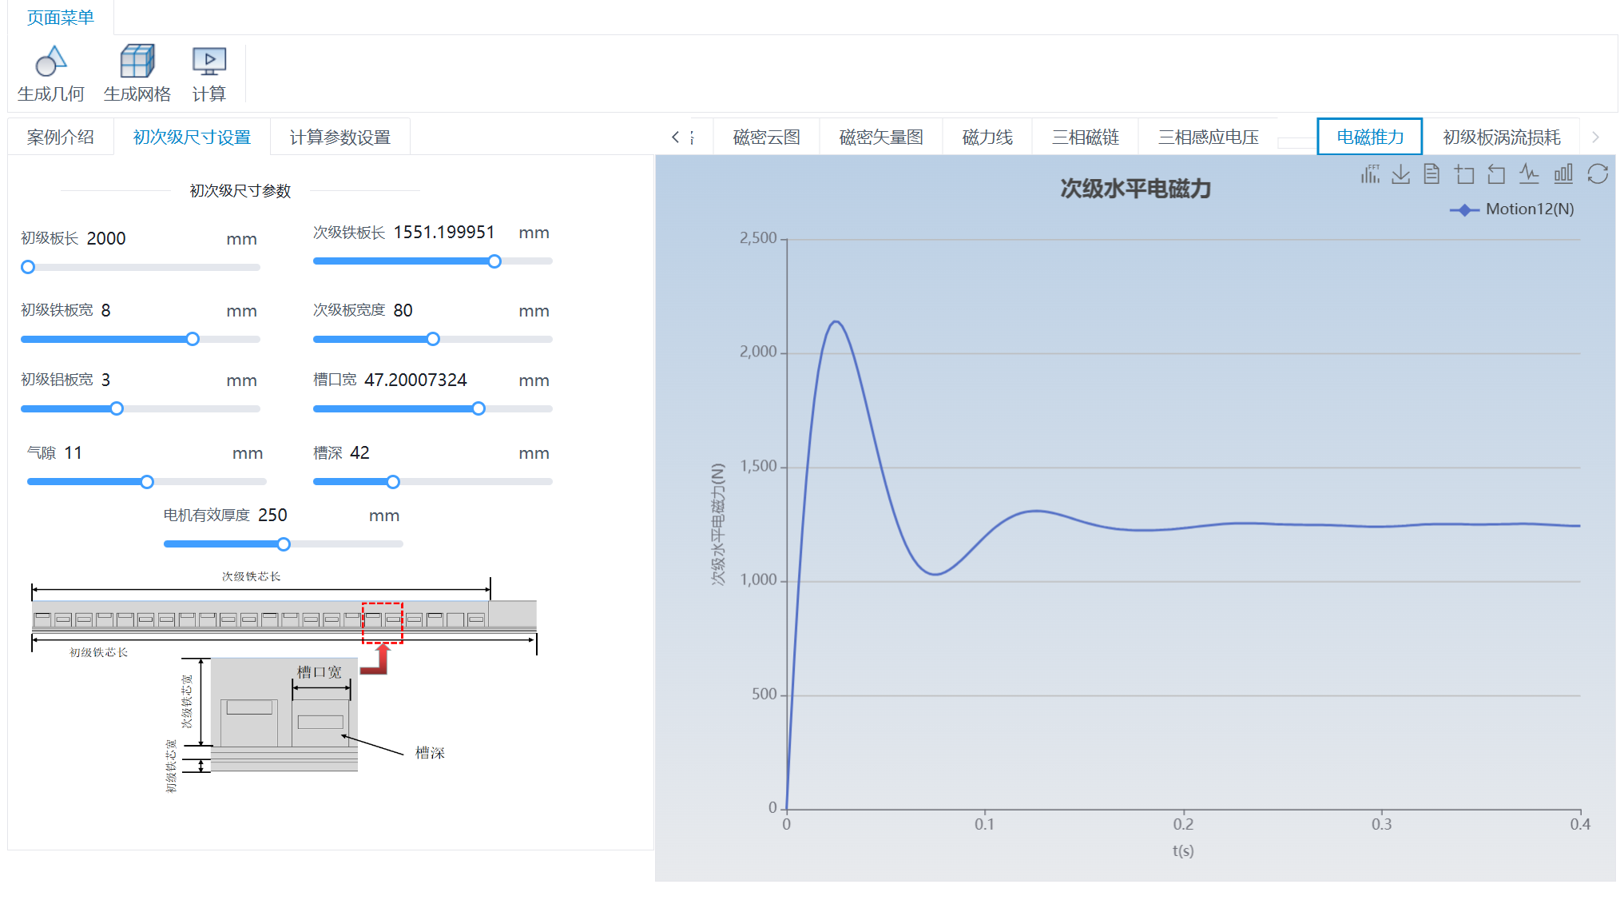Viewport: 1624px width, 900px height.
Task: Click the 次级铁板长 value 1551.199951
Action: 444,232
